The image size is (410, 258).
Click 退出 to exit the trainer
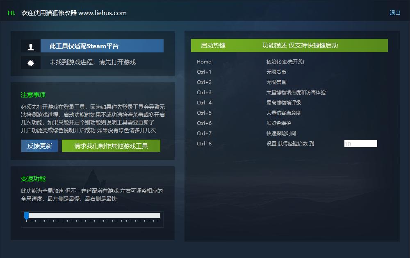coord(395,13)
